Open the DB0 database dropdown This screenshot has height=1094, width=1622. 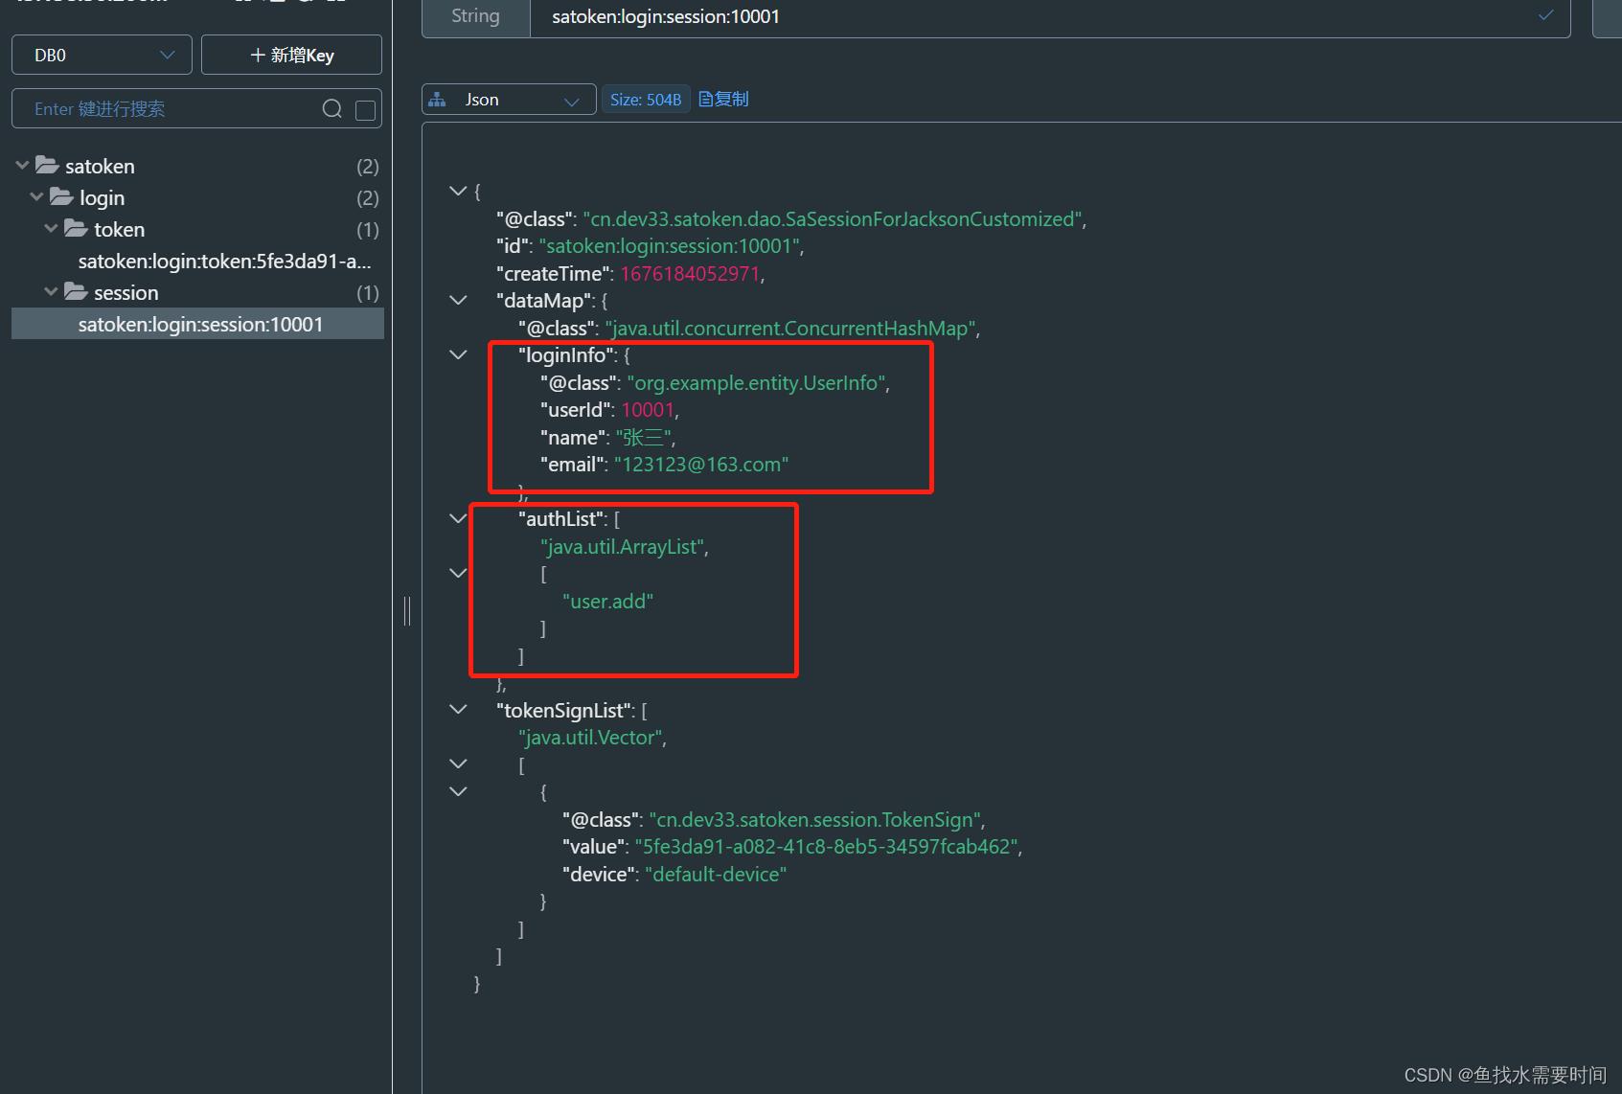(x=102, y=55)
